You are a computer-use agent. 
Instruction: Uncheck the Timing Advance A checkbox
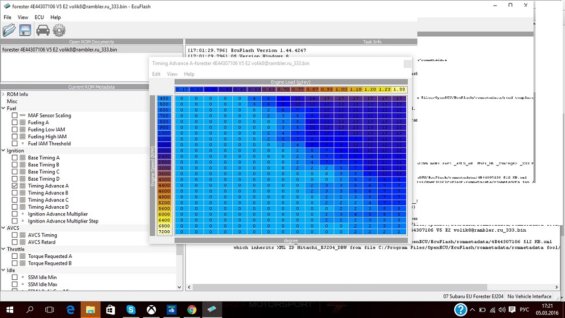15,186
